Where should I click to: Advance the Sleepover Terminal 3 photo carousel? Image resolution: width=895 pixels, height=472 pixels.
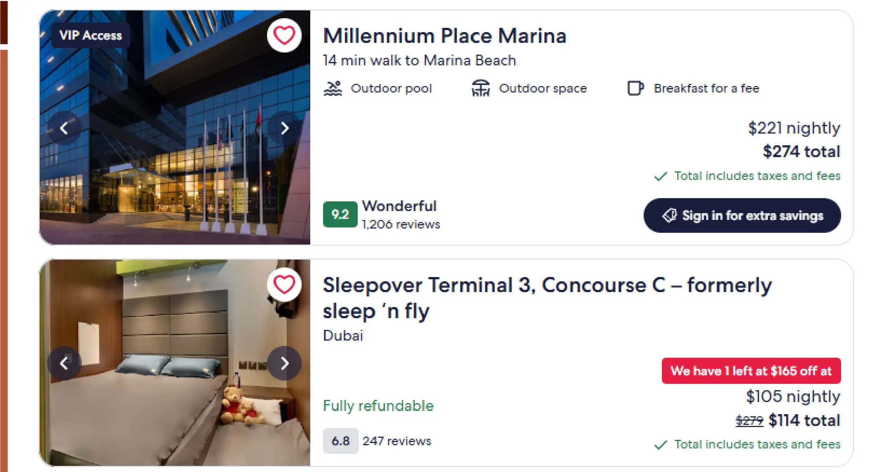click(284, 363)
